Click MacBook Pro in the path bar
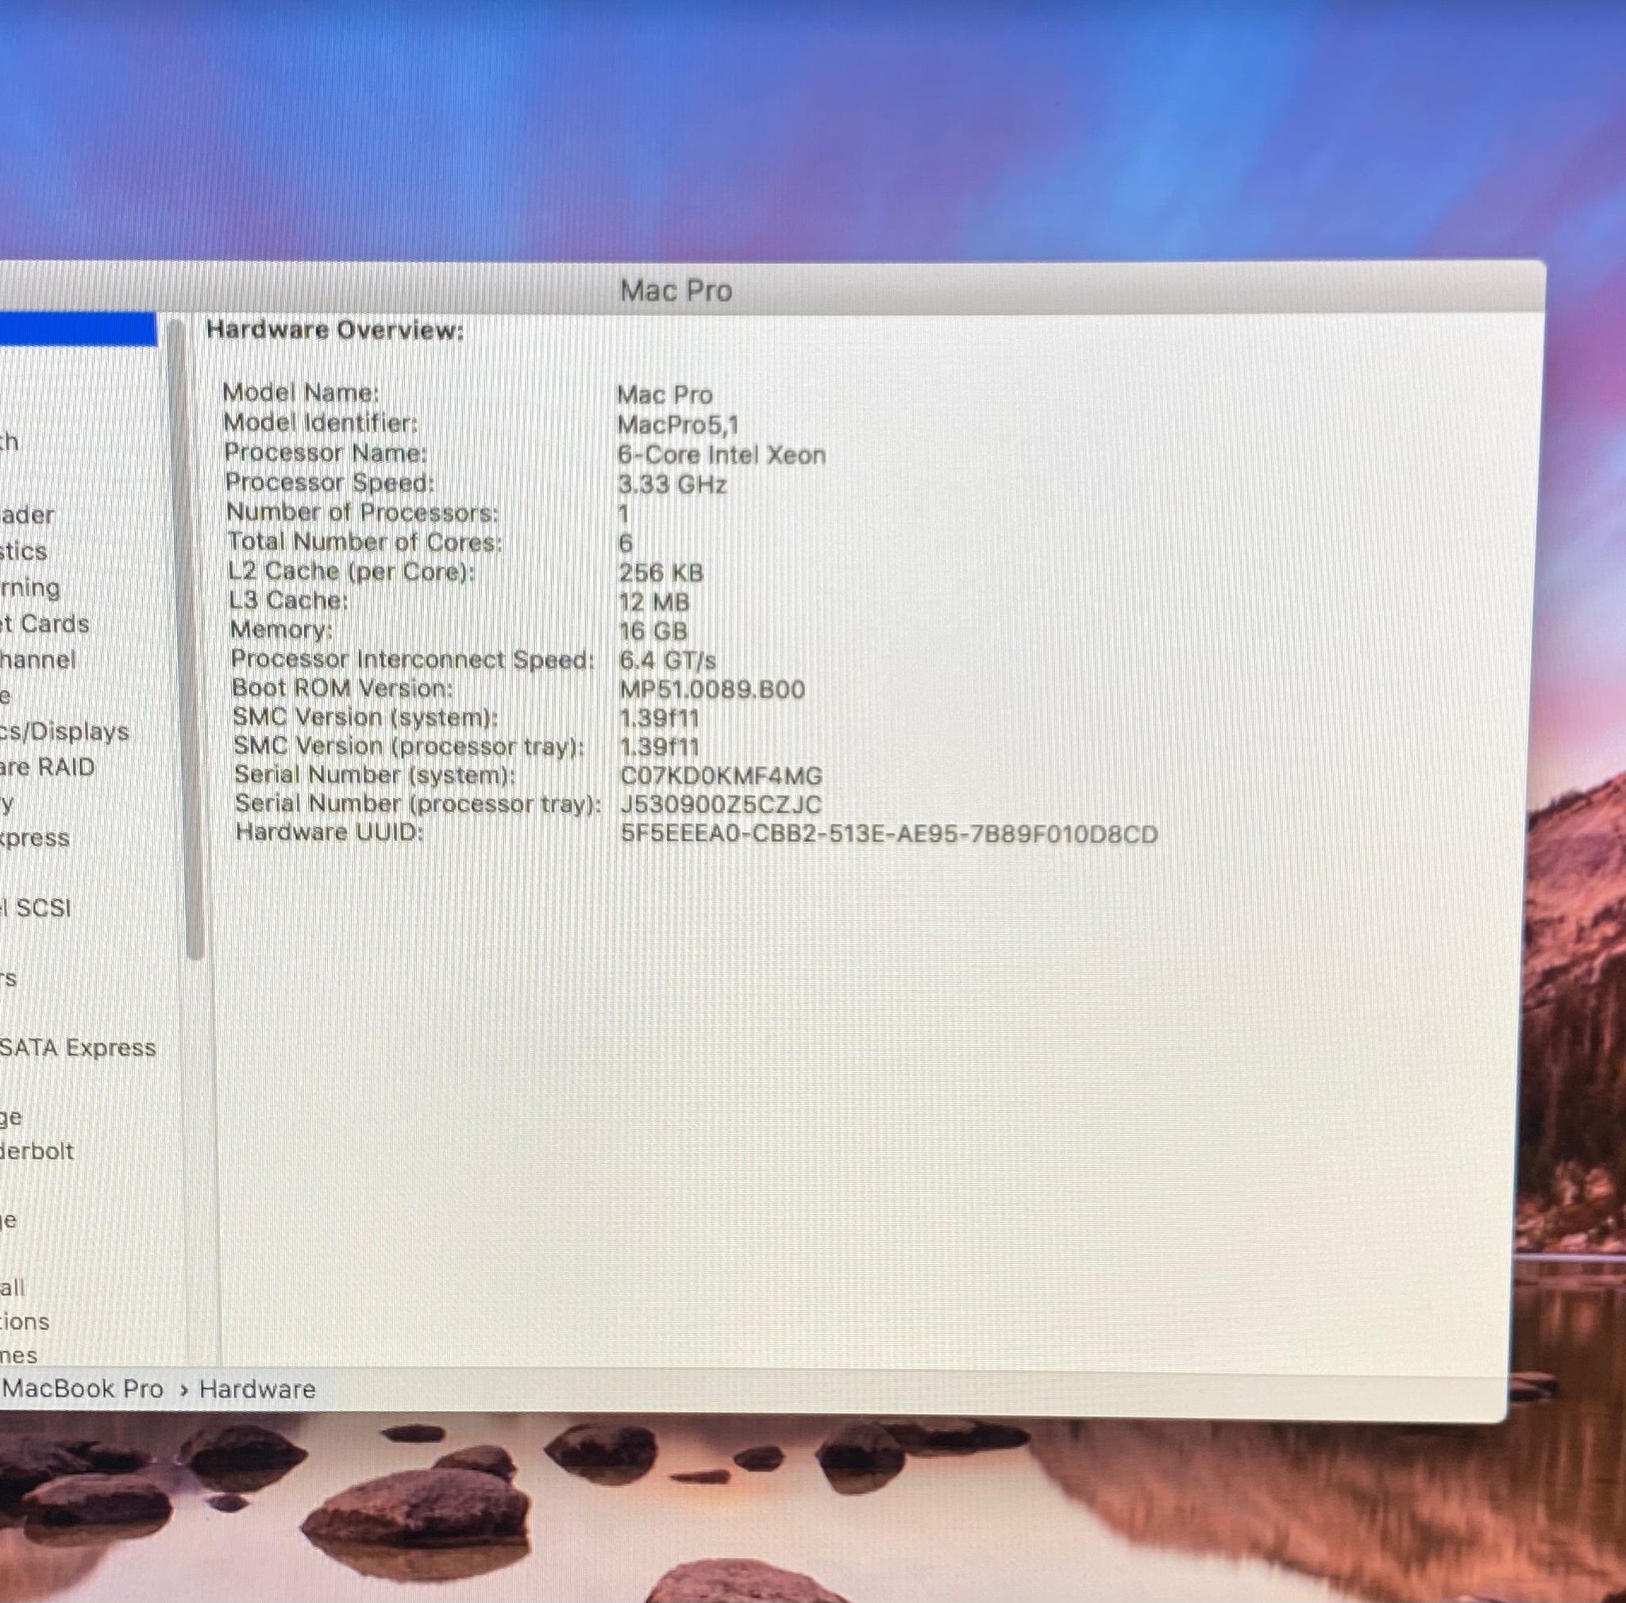 pyautogui.click(x=83, y=1389)
